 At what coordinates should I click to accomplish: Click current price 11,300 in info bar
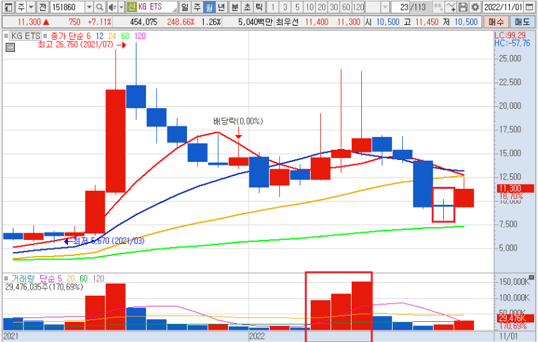point(29,22)
